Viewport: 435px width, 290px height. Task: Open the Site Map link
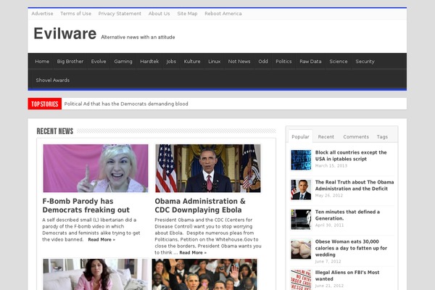(x=187, y=14)
